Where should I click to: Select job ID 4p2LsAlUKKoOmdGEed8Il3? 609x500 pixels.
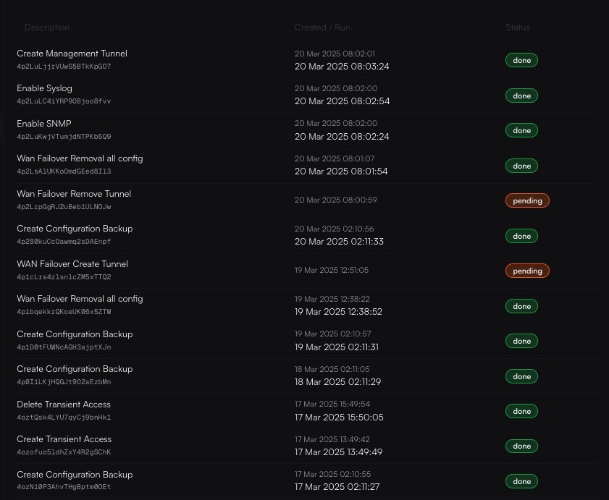pyautogui.click(x=64, y=171)
